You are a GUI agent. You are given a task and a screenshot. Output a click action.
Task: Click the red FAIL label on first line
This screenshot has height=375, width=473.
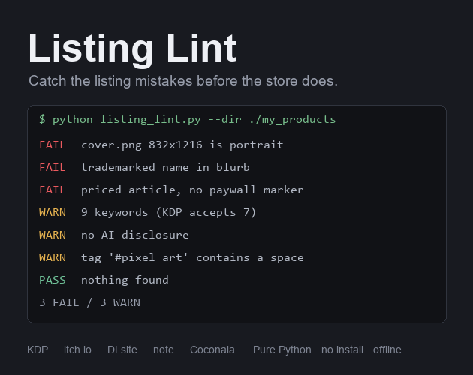[x=53, y=145]
